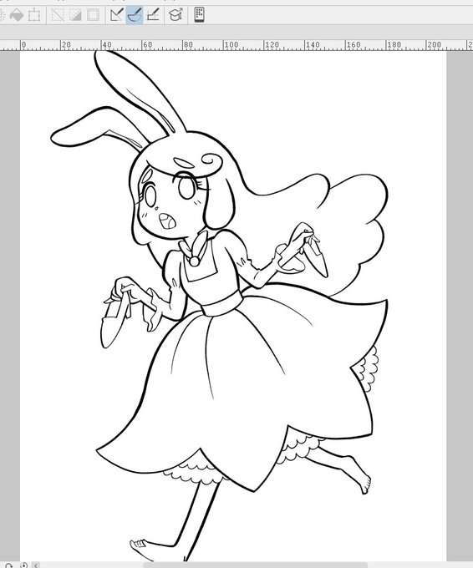Toggle Snap to Grid
473x568 pixels.
click(x=153, y=15)
